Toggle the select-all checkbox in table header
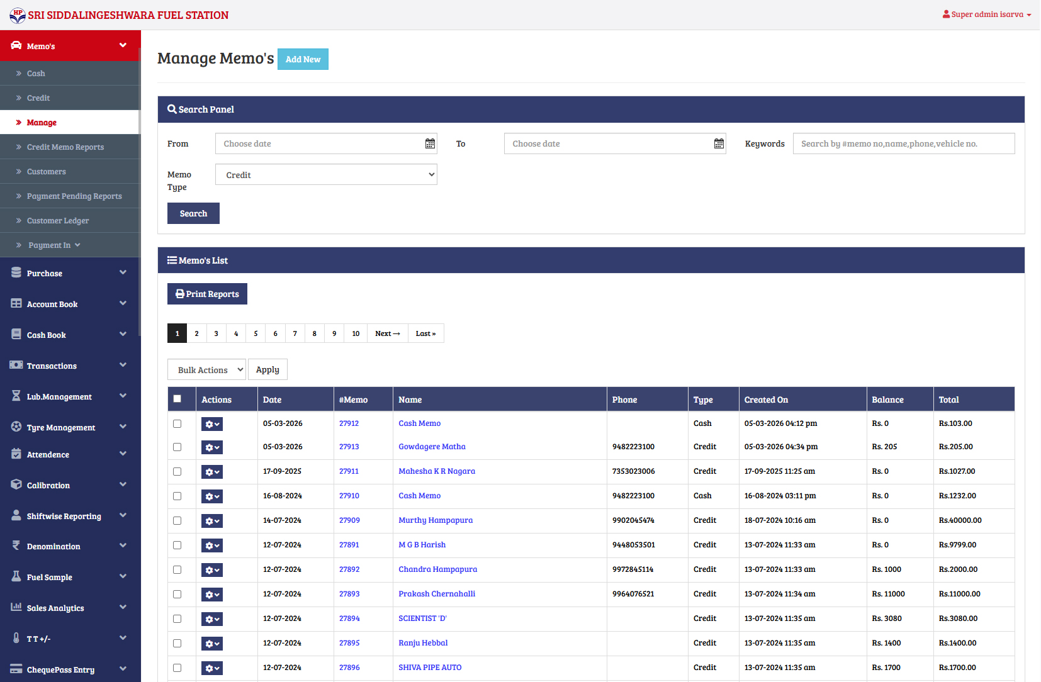Viewport: 1041px width, 682px height. click(177, 399)
